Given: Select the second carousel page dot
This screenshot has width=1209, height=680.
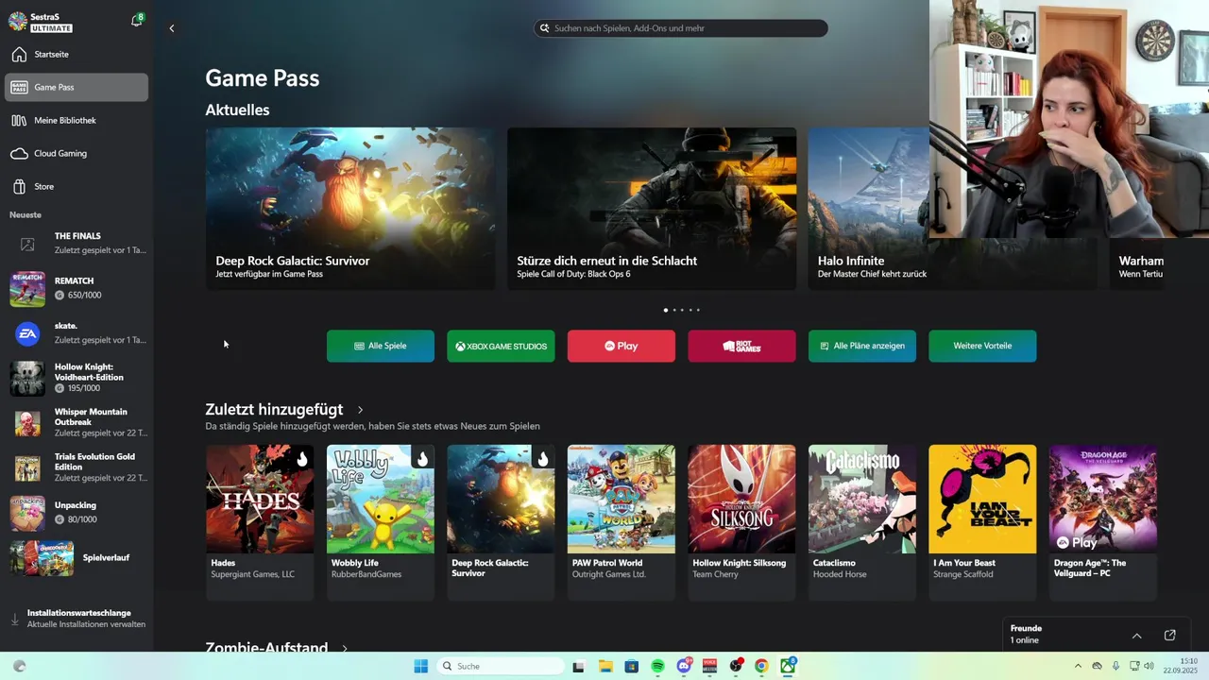Looking at the screenshot, I should click(x=674, y=310).
